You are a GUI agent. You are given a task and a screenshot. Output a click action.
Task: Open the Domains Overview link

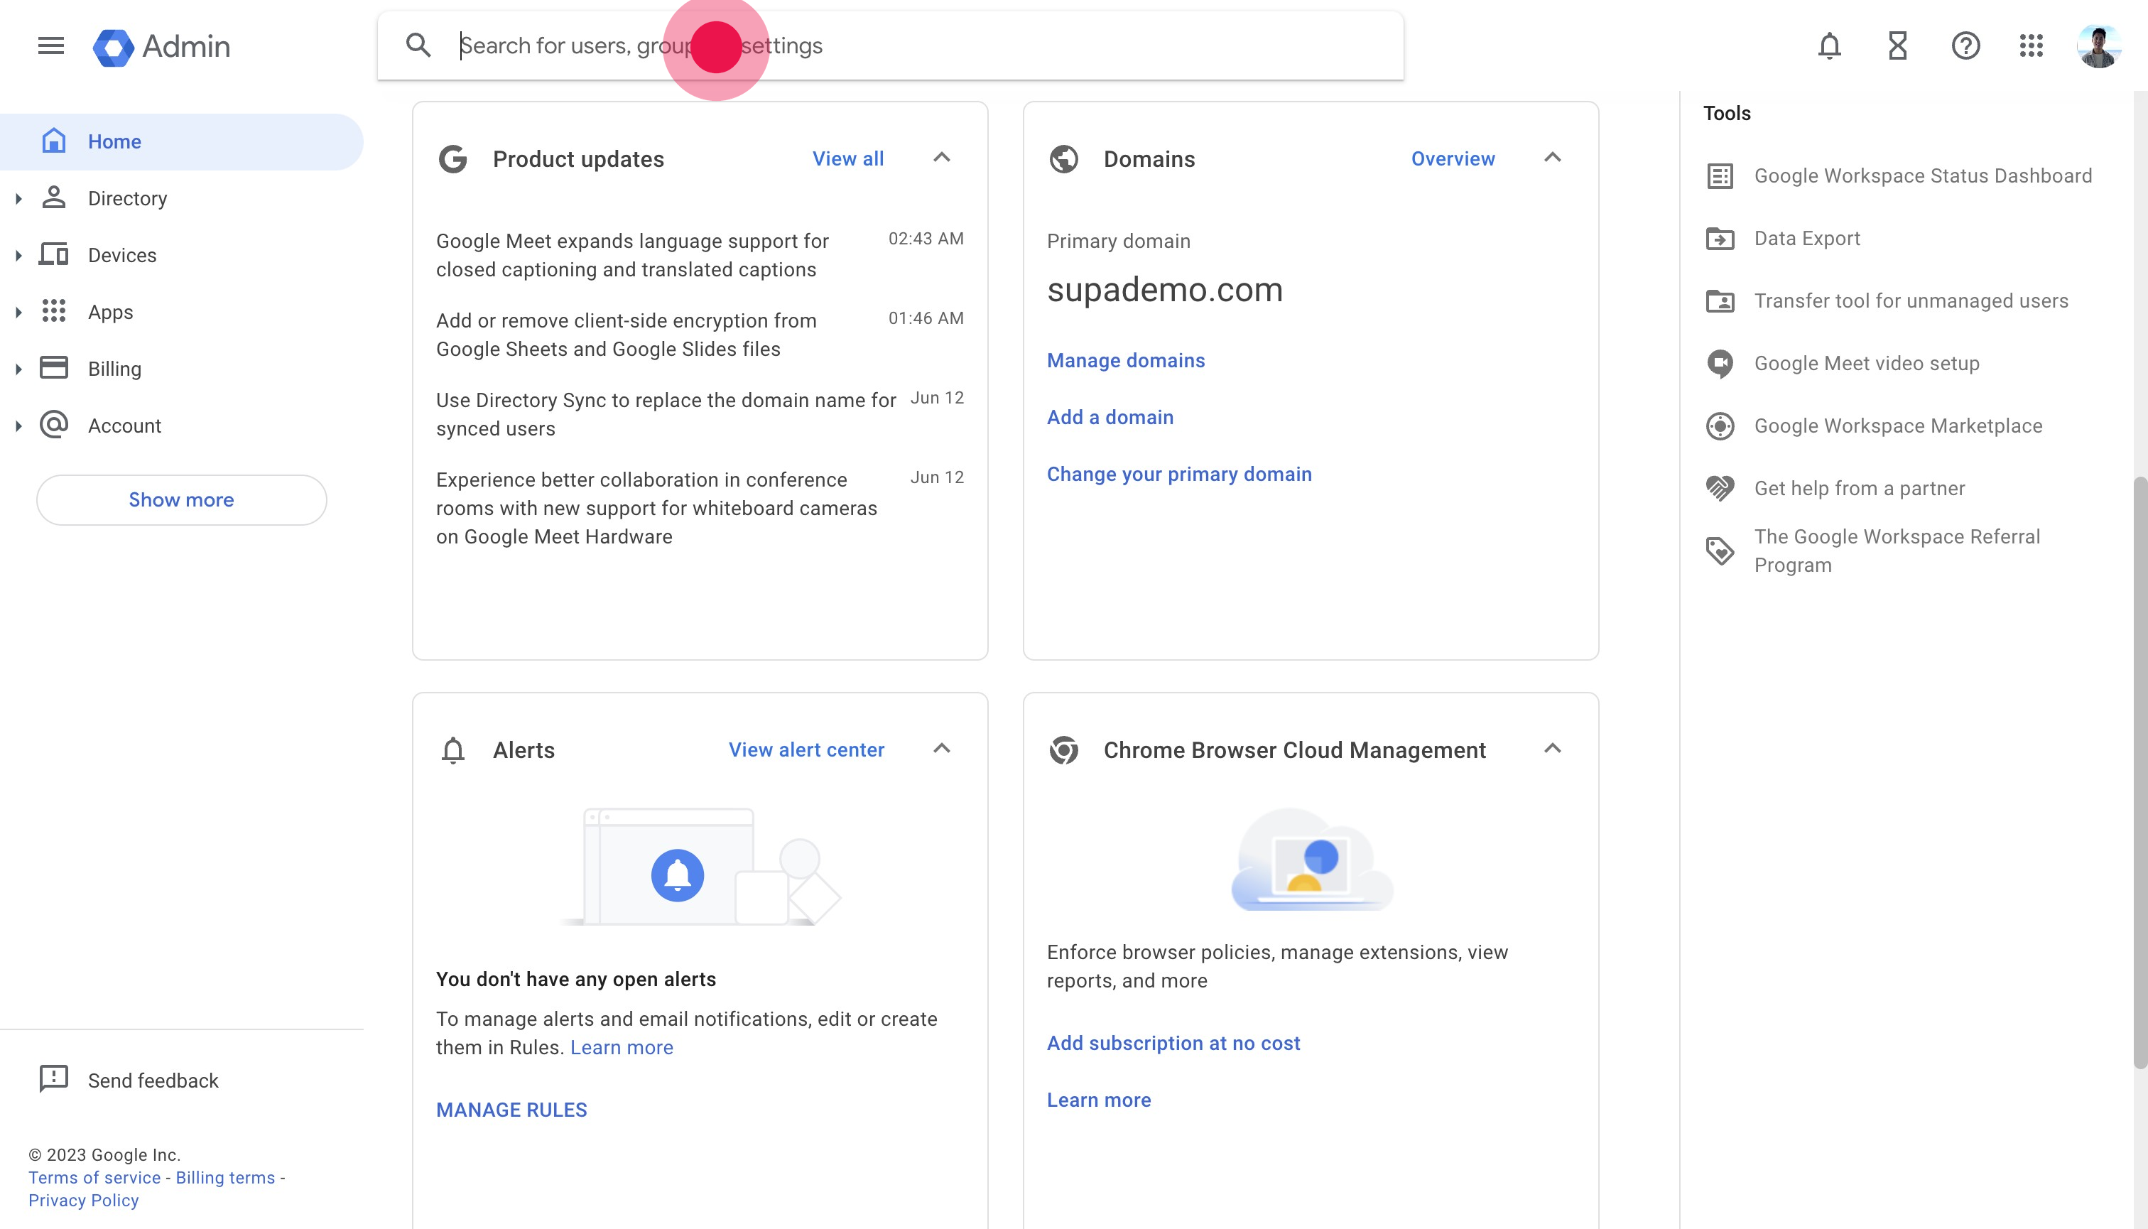[x=1453, y=158]
